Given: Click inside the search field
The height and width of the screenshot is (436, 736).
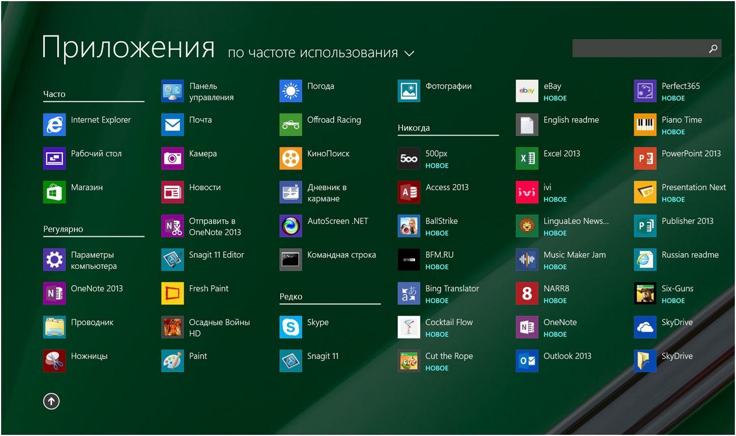Looking at the screenshot, I should point(642,48).
